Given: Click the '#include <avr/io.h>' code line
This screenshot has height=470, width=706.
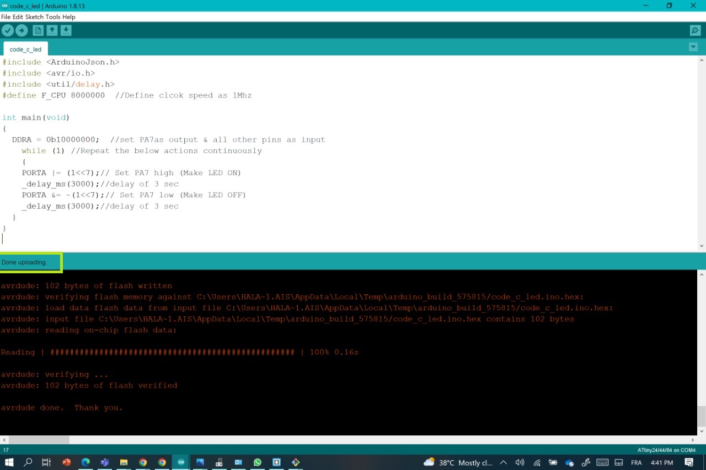Looking at the screenshot, I should tap(49, 73).
